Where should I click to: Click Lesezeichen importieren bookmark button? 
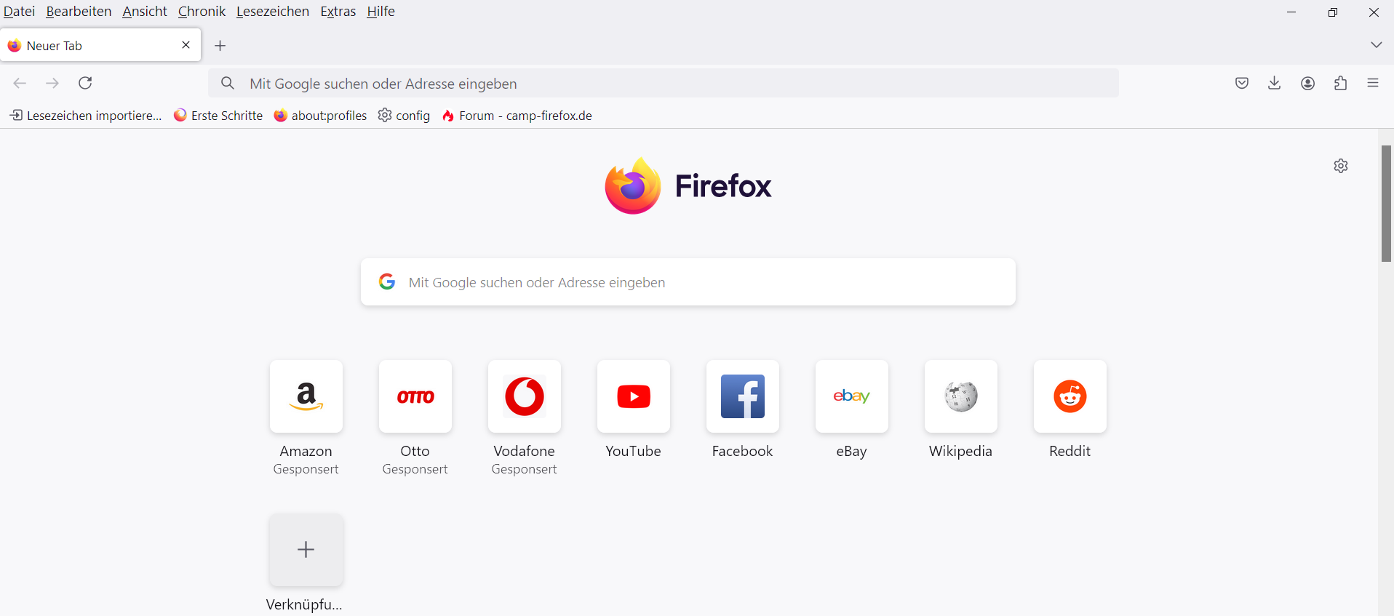(86, 116)
